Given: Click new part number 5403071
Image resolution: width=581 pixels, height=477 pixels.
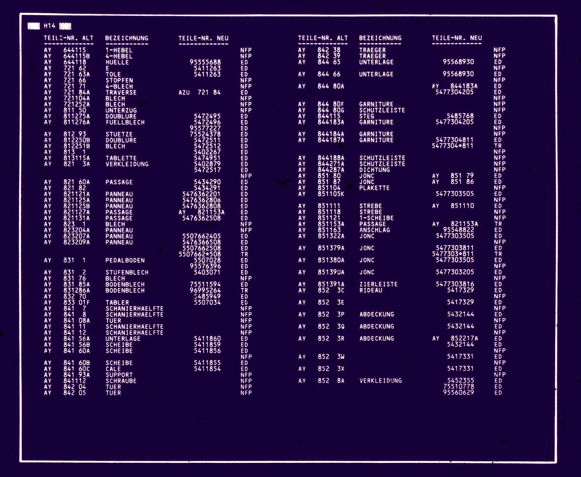Looking at the screenshot, I should 207,272.
